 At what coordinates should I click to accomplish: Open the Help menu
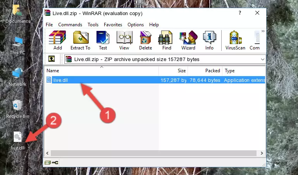point(154,25)
